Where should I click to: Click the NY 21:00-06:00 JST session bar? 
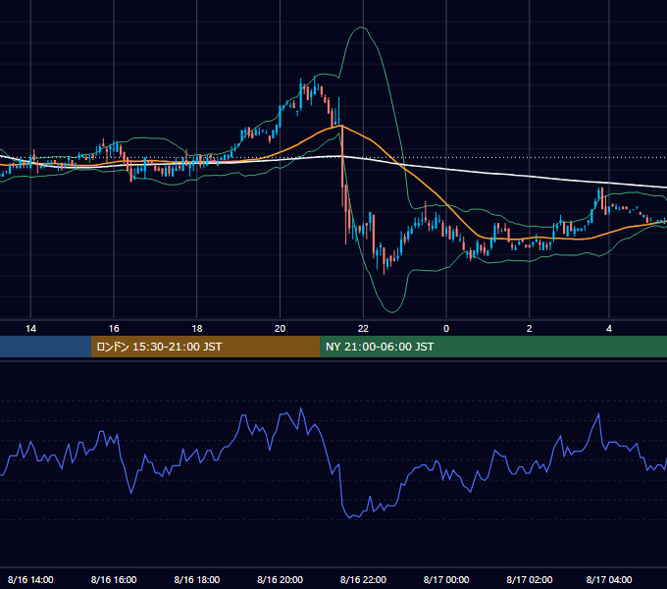pos(493,347)
